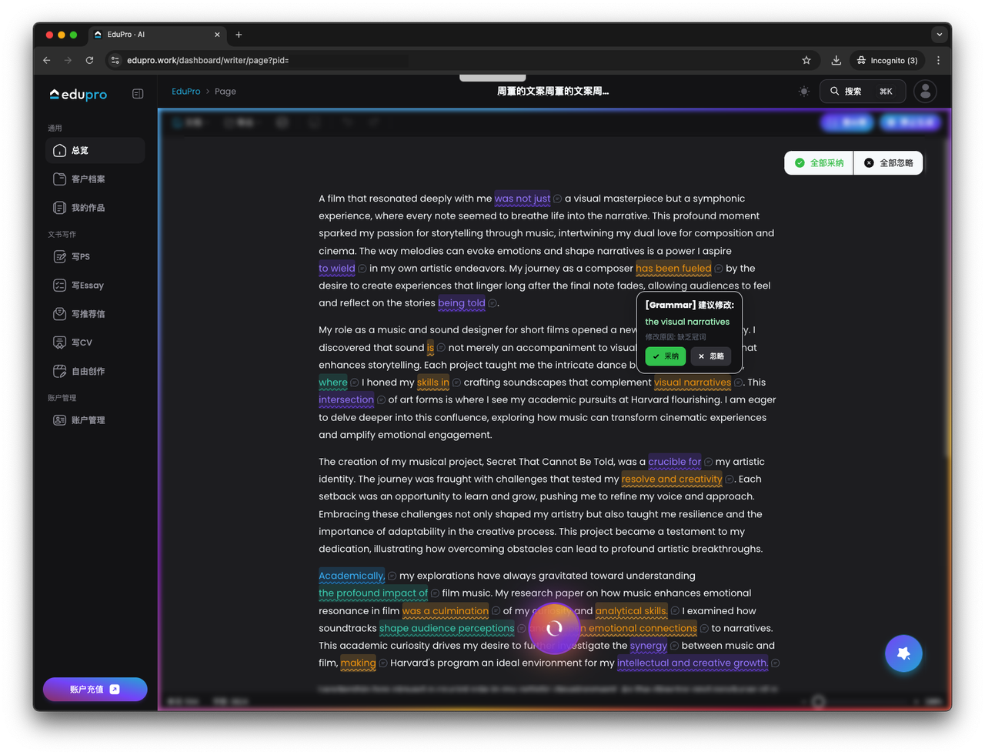985x755 pixels.
Task: Toggle the bookmark star in the address bar
Action: coord(806,60)
